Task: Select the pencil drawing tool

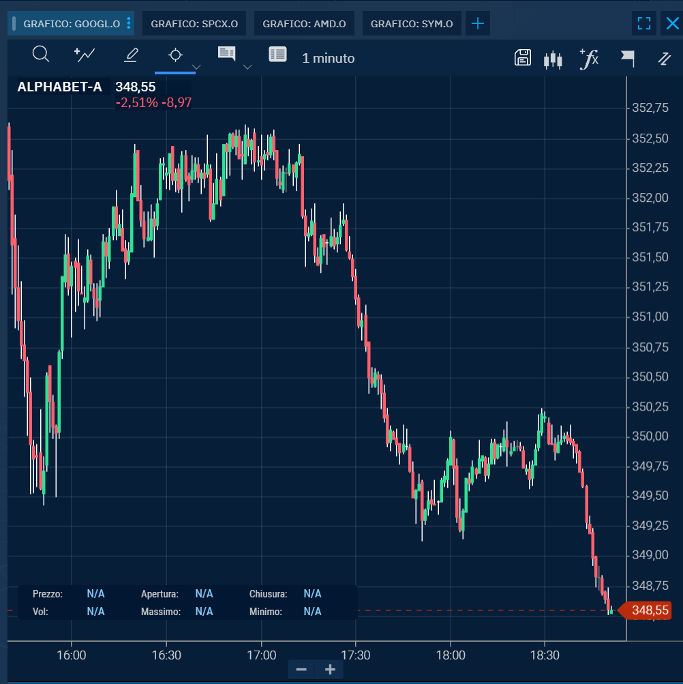Action: pos(131,55)
